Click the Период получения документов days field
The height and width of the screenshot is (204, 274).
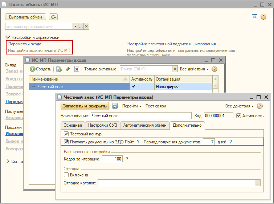tap(209, 142)
